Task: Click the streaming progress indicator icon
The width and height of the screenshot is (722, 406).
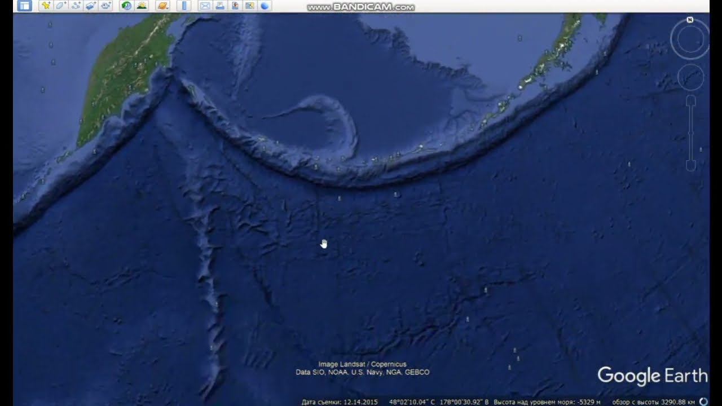Action: [703, 401]
